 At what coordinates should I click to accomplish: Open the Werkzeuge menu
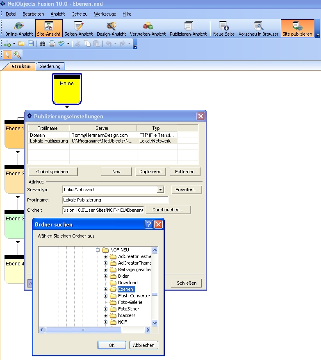tap(105, 14)
